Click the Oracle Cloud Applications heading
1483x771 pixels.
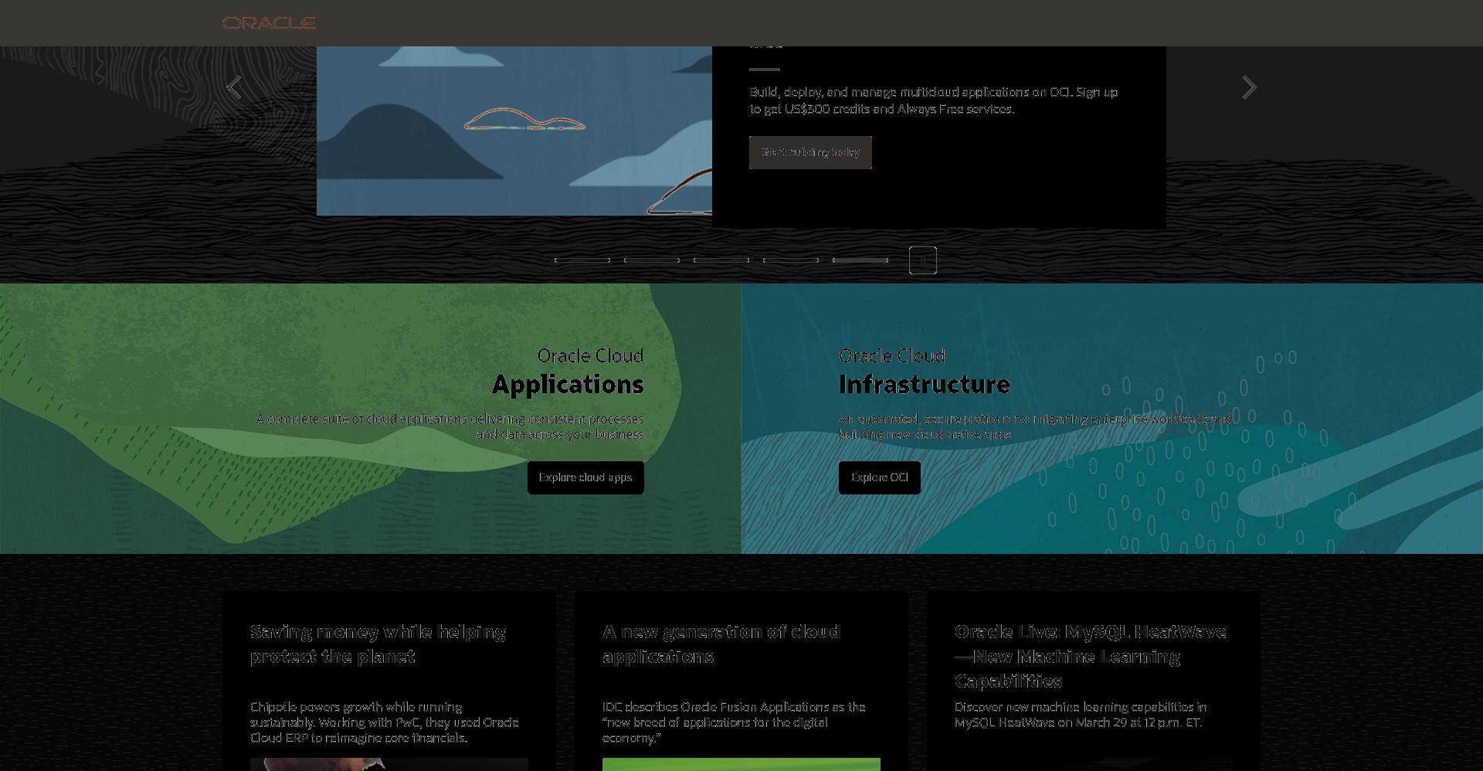(568, 372)
